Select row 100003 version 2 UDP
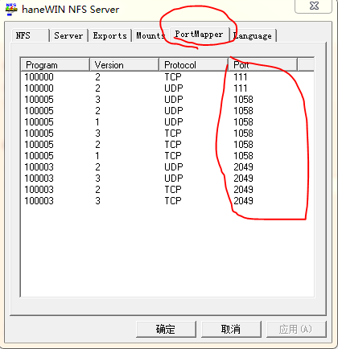 (x=167, y=167)
